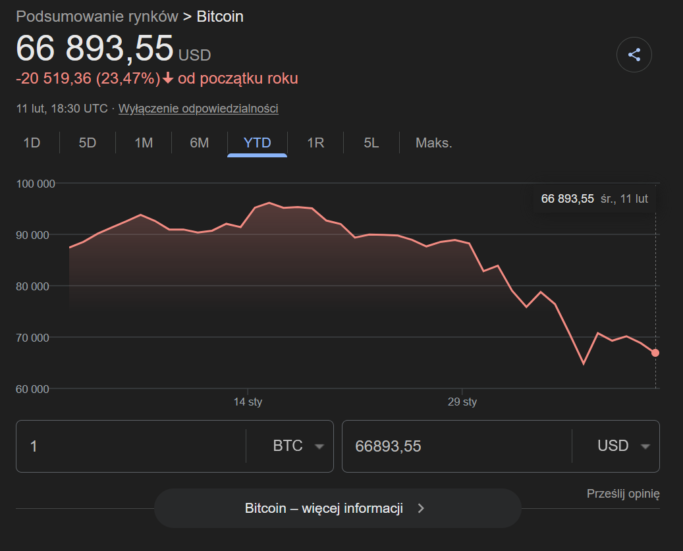Screen dimensions: 683x551
Task: Show the 6M chart range
Action: (199, 142)
